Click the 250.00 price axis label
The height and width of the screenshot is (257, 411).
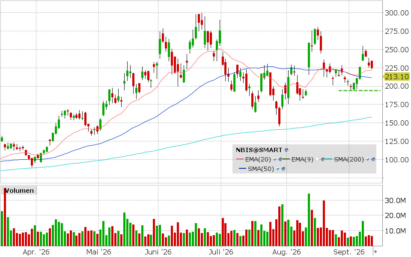396,50
